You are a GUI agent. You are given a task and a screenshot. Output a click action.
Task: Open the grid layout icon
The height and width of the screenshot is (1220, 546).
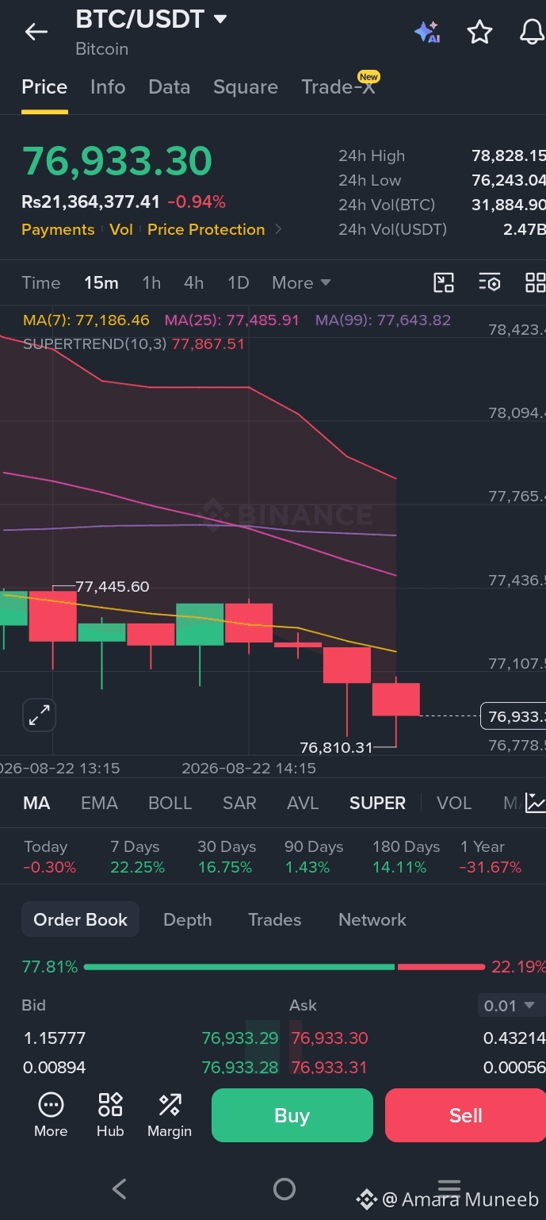tap(536, 282)
